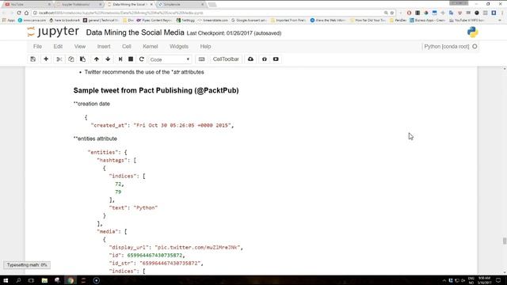Click the Jupyter logo
Screen dimensions: 507x285
coord(53,32)
